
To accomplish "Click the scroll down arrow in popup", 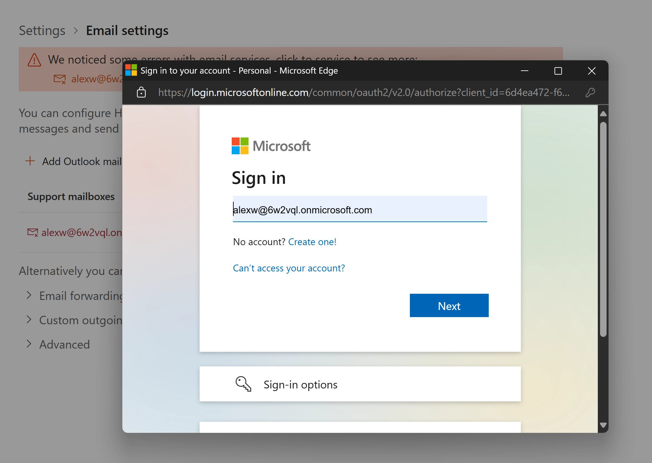I will (603, 425).
